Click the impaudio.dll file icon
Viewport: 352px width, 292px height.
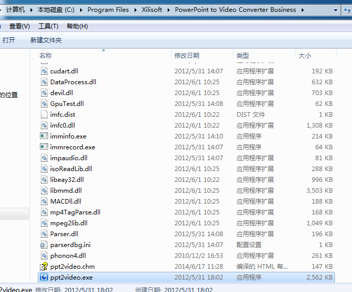coord(44,158)
